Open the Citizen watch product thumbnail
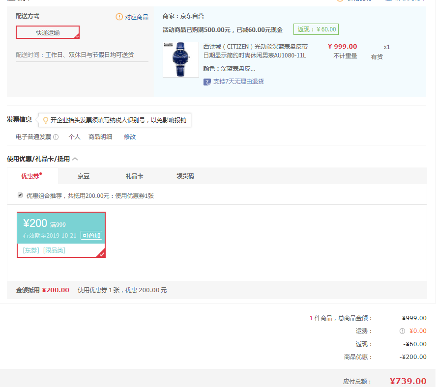 point(181,59)
